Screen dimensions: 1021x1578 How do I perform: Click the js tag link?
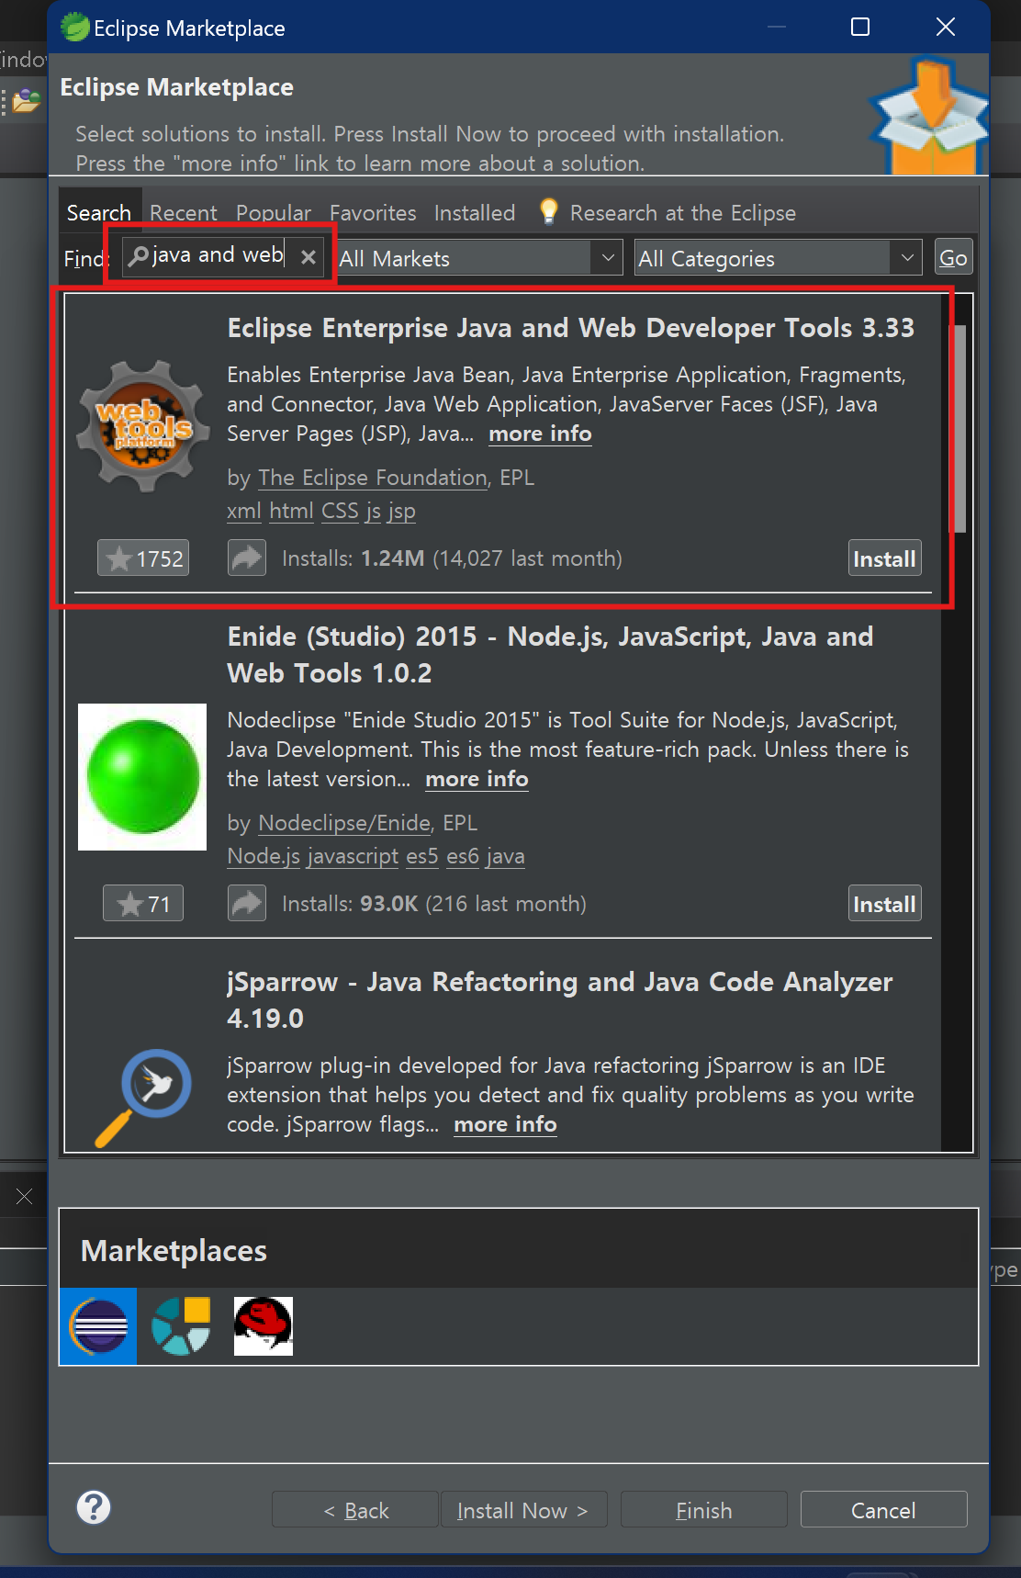[373, 511]
